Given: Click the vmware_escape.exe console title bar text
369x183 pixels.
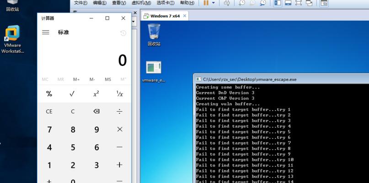Looking at the screenshot, I should [x=250, y=79].
